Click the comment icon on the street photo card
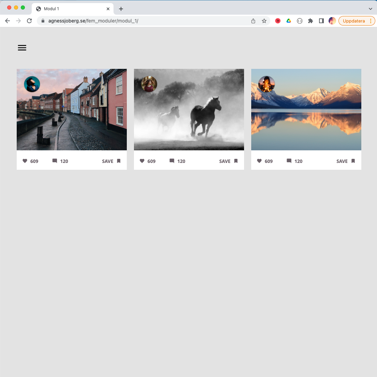This screenshot has width=377, height=377. click(55, 161)
